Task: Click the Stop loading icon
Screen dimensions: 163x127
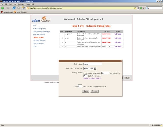Action: pyautogui.click(x=19, y=8)
